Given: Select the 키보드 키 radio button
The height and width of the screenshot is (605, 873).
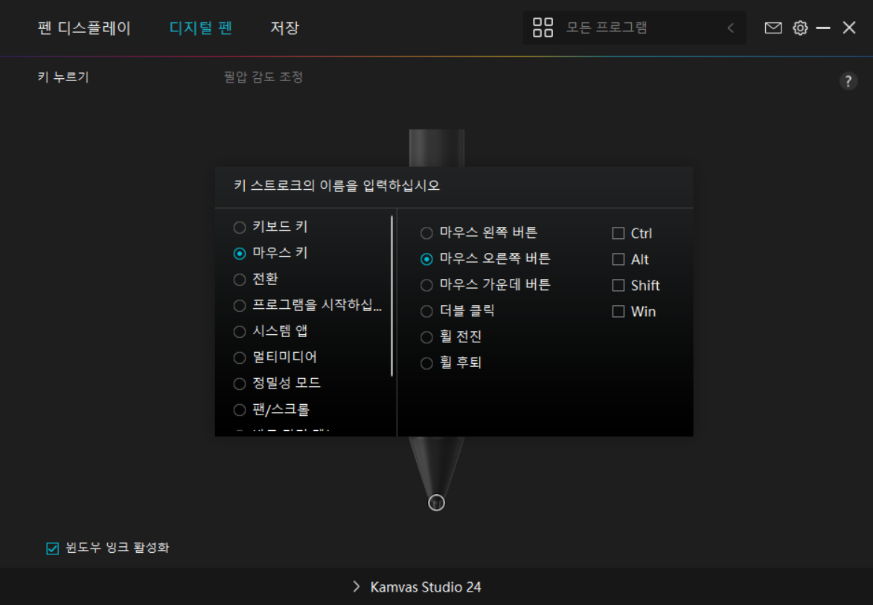Looking at the screenshot, I should [x=240, y=226].
